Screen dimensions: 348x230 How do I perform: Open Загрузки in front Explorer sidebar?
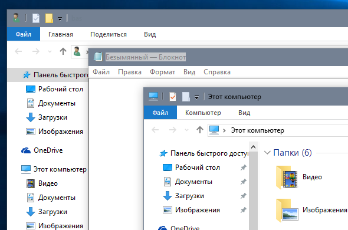coord(183,196)
